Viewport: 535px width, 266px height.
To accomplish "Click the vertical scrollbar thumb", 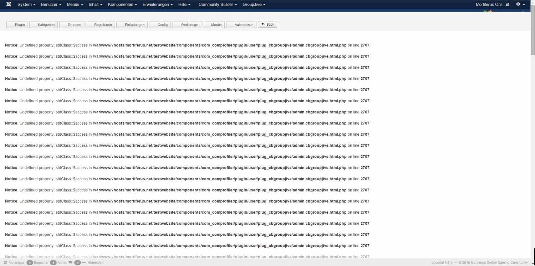I will coord(533,30).
